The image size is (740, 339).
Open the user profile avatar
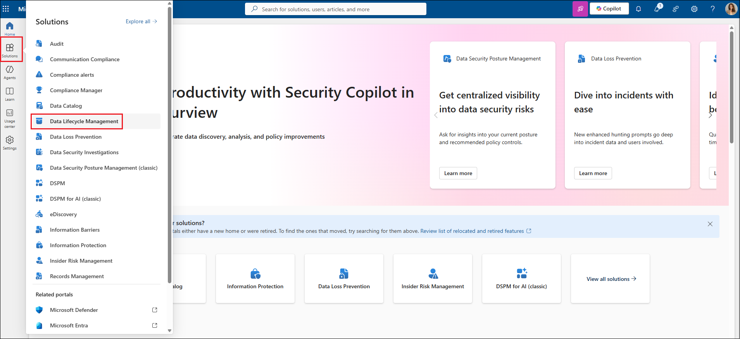pos(731,9)
